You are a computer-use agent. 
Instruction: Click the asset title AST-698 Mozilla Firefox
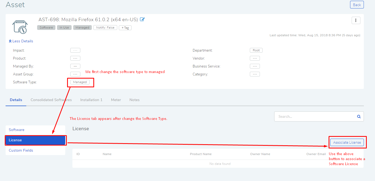(x=88, y=20)
